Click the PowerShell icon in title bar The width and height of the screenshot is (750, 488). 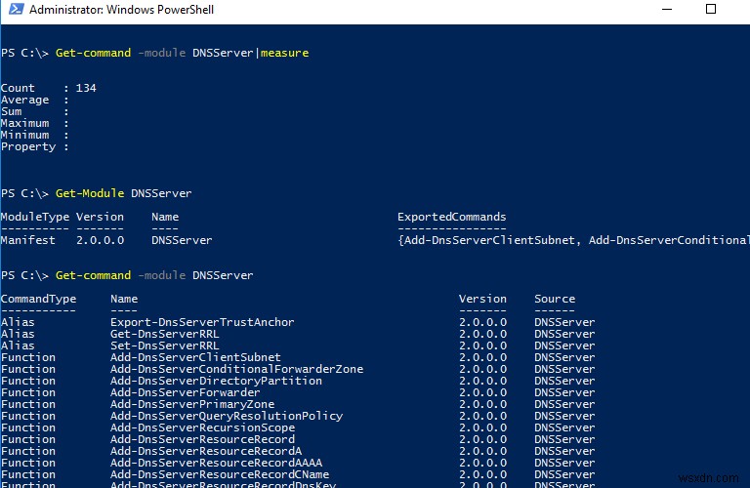(17, 9)
